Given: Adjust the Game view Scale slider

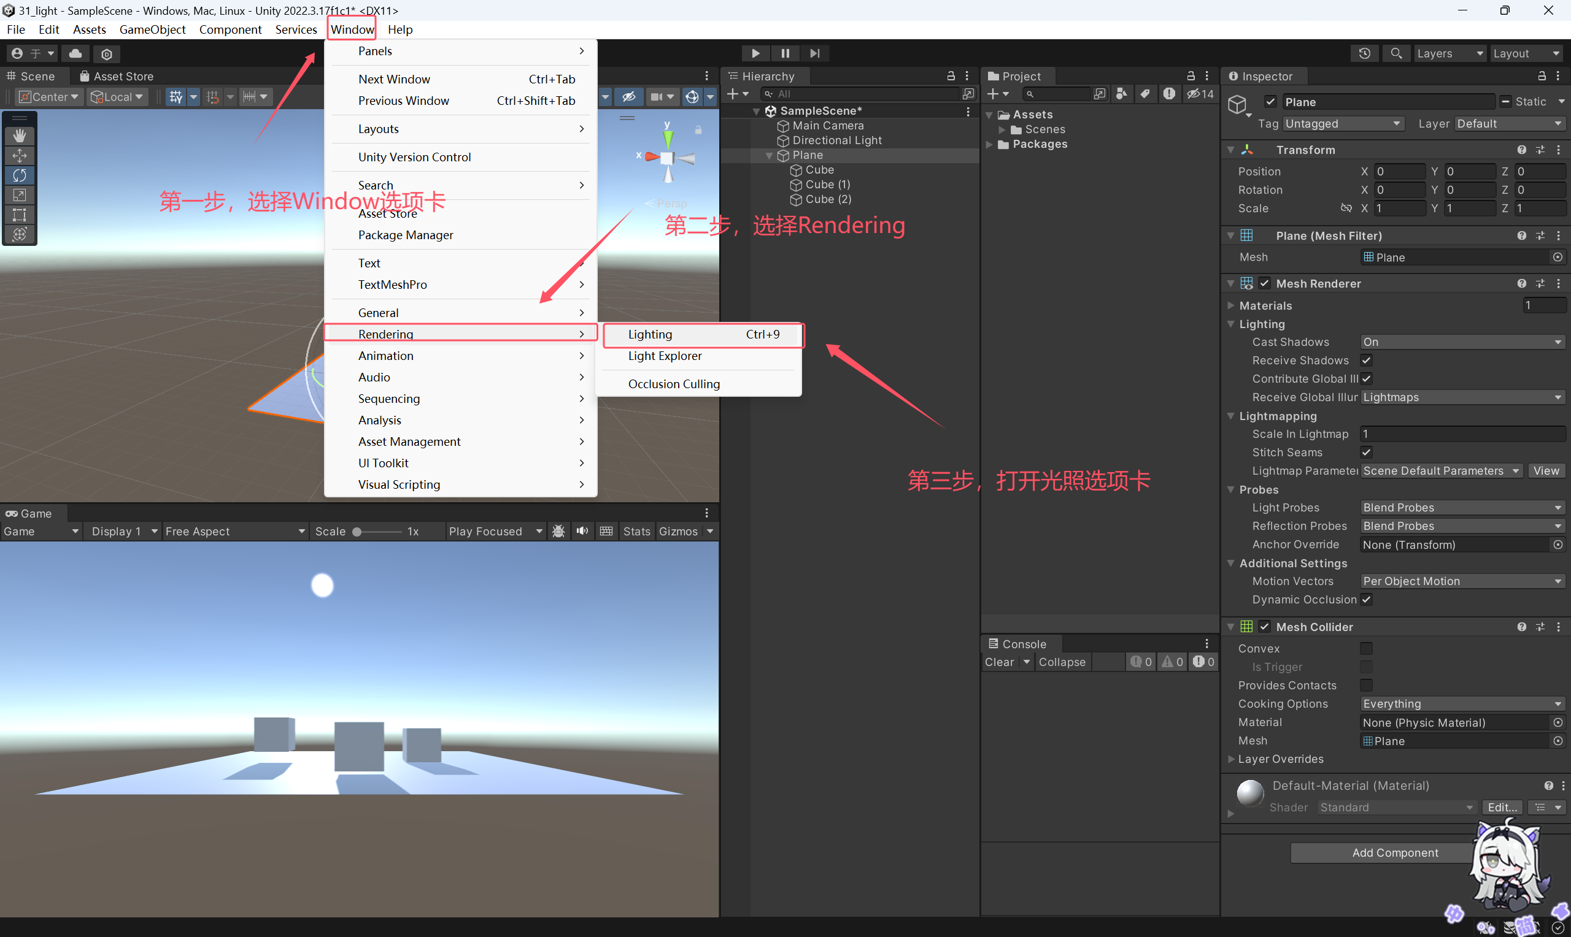Looking at the screenshot, I should click(x=378, y=531).
